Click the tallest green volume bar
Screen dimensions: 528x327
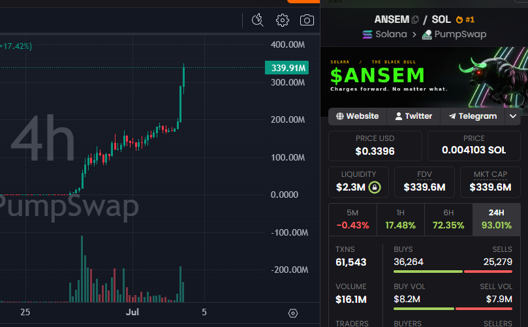tap(82, 269)
